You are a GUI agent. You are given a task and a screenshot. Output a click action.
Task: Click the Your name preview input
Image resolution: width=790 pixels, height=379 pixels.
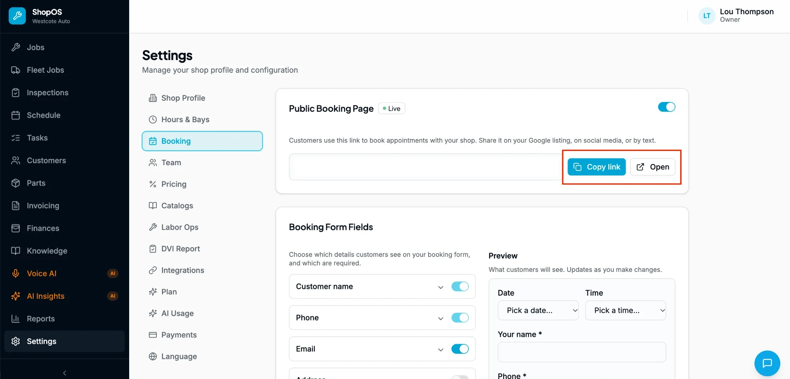click(x=582, y=352)
